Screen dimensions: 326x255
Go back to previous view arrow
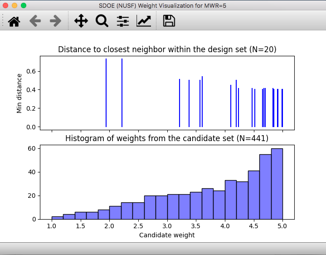(35, 21)
